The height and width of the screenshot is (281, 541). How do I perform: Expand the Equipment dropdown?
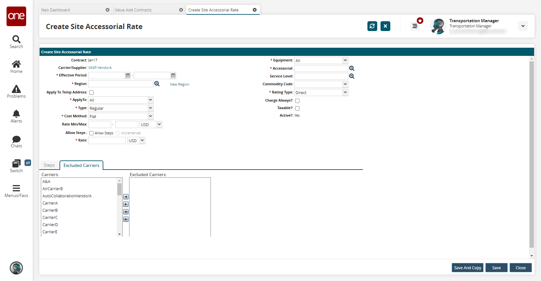pos(345,60)
